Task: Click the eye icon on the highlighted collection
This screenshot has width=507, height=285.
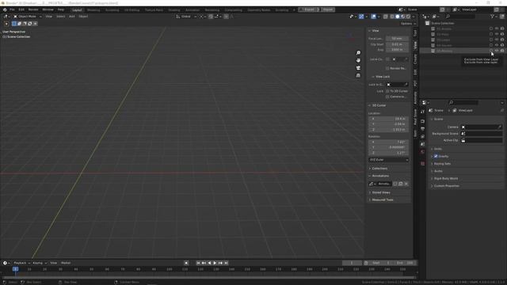Action: tap(497, 51)
